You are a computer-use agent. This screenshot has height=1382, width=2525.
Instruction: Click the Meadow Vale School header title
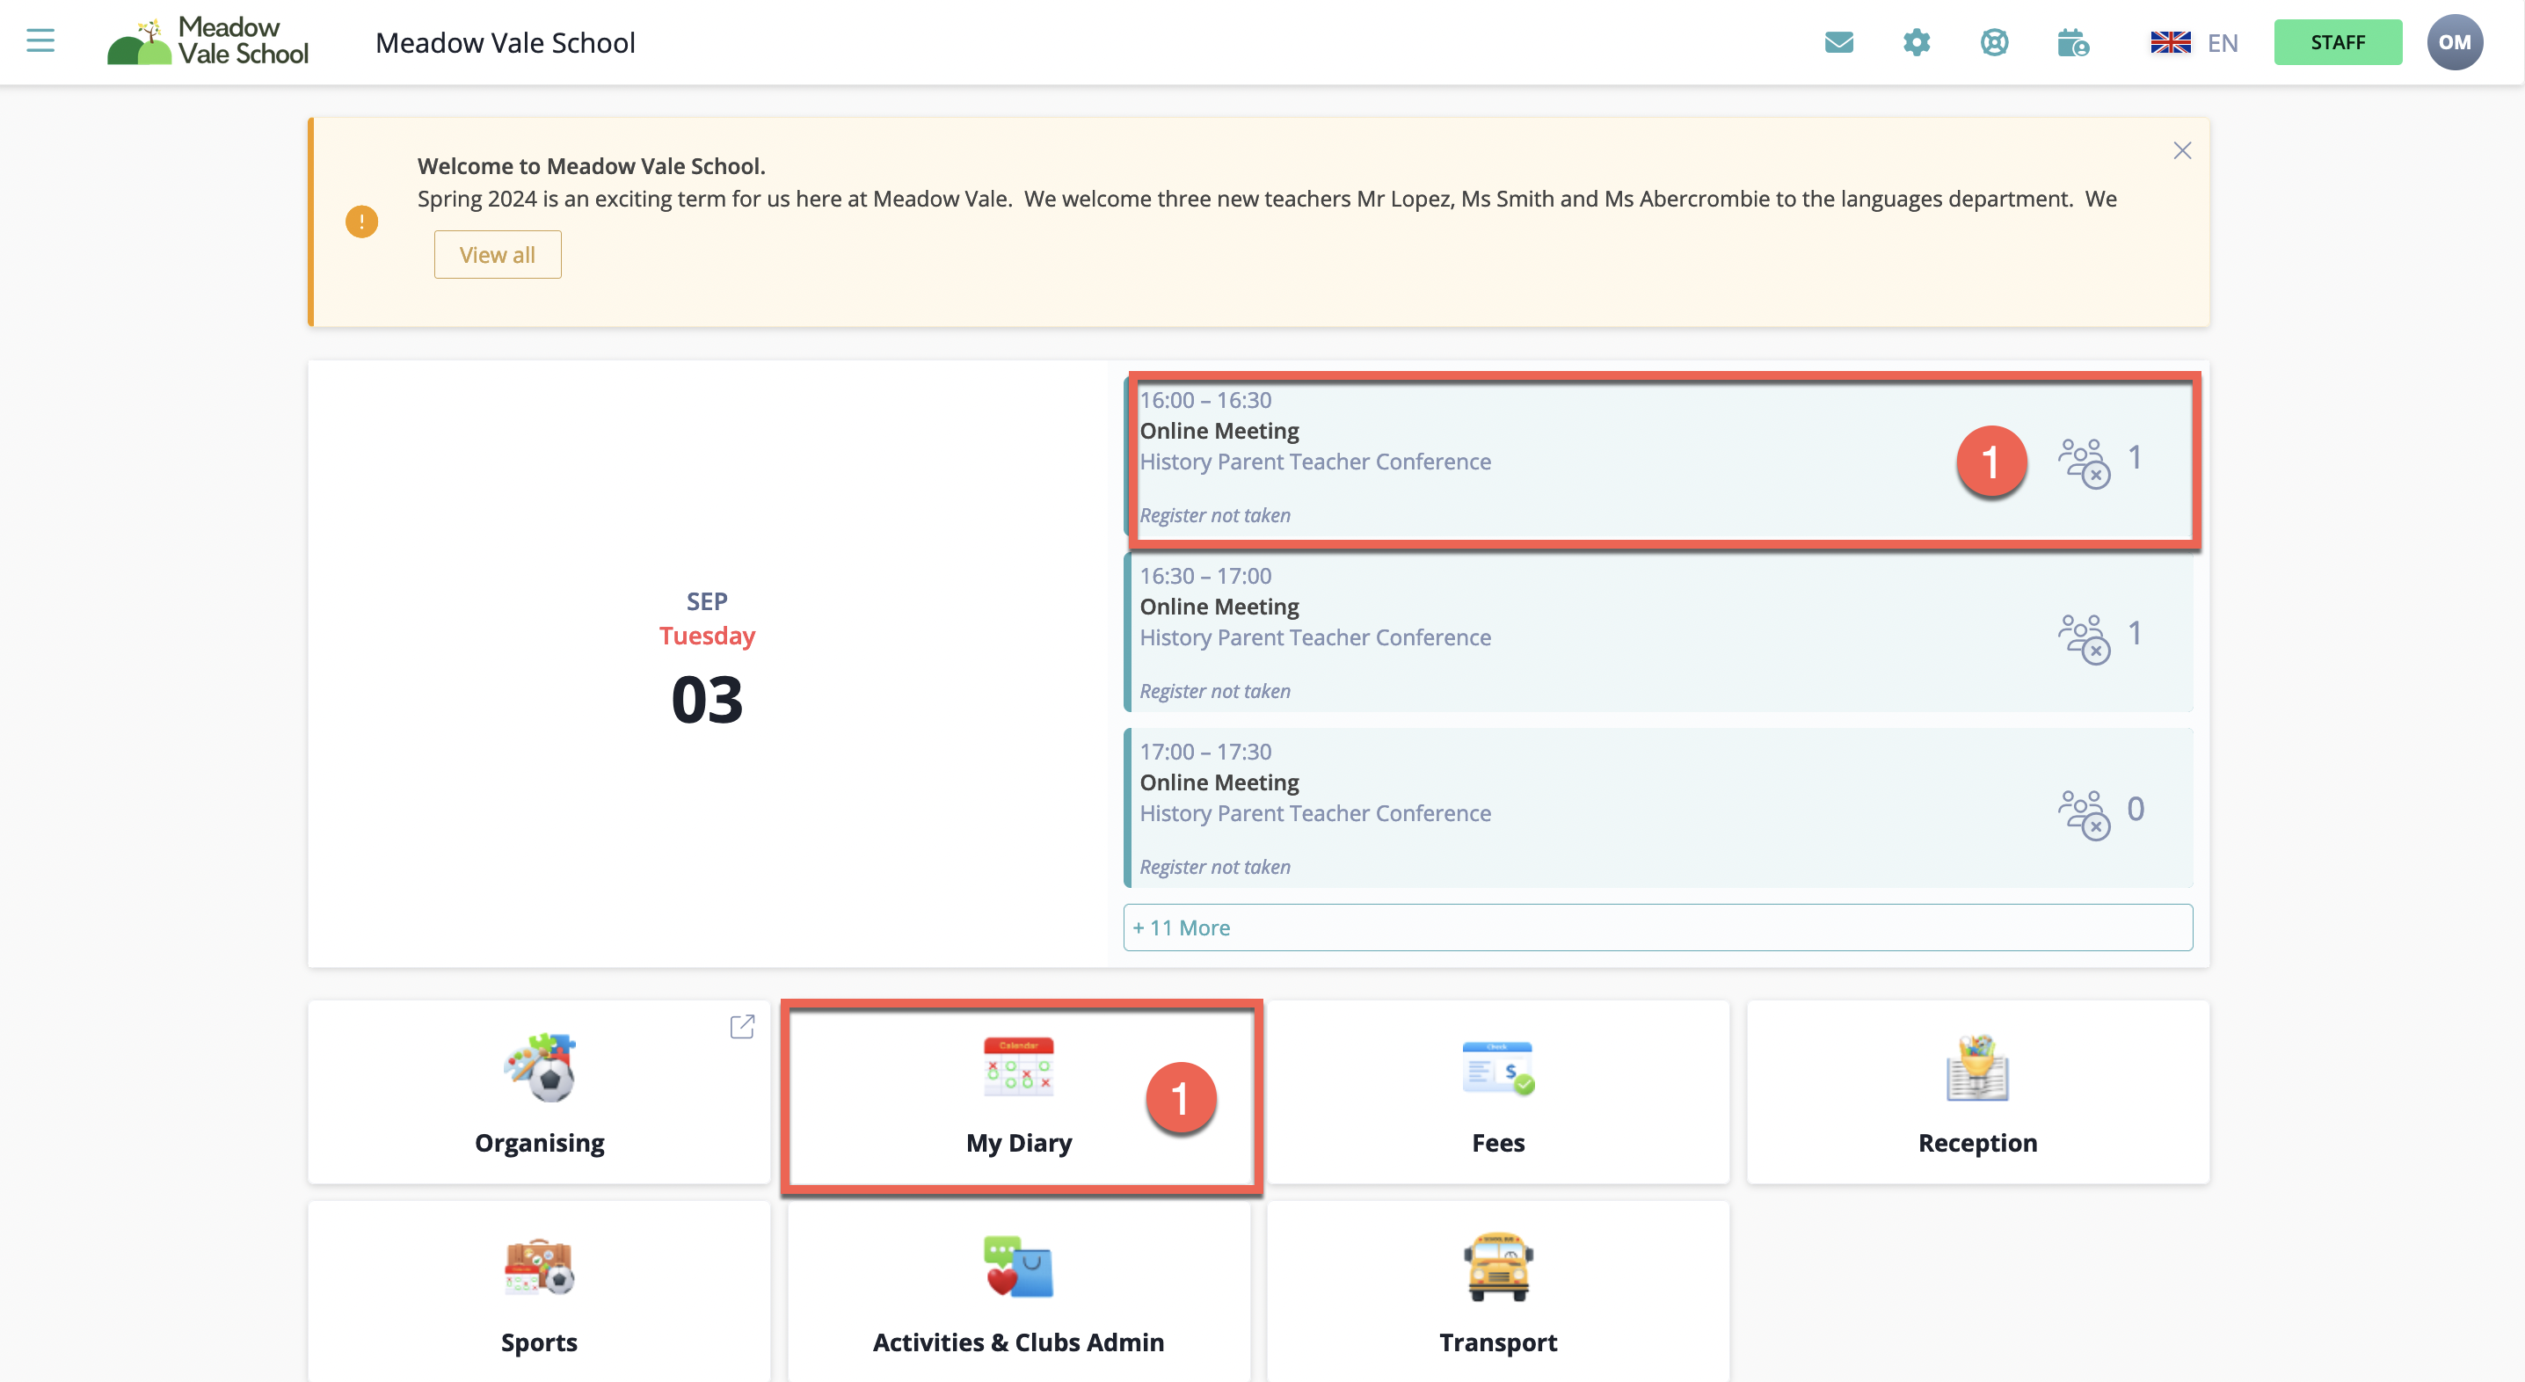coord(506,43)
